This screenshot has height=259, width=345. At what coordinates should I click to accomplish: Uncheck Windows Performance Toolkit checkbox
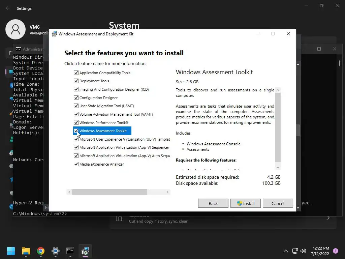point(76,122)
